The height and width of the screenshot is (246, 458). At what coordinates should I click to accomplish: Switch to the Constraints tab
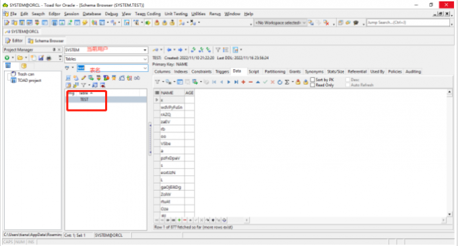pyautogui.click(x=201, y=71)
